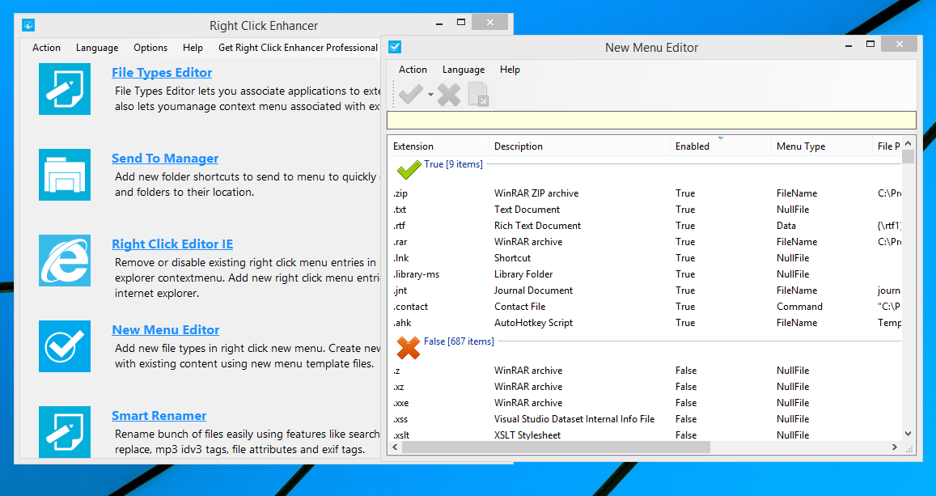Select the .xxe extension row
Screen dimensions: 936x496
point(645,403)
